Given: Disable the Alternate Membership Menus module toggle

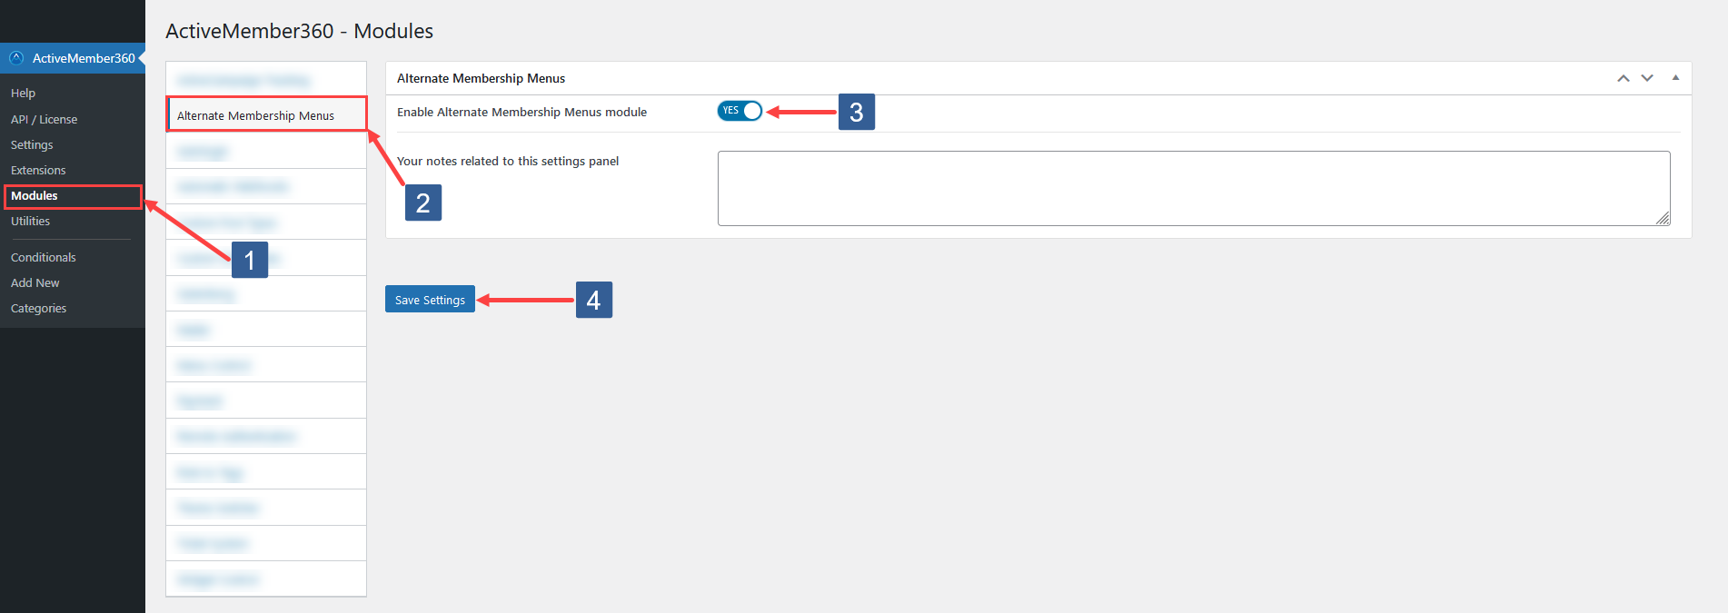Looking at the screenshot, I should pyautogui.click(x=740, y=111).
